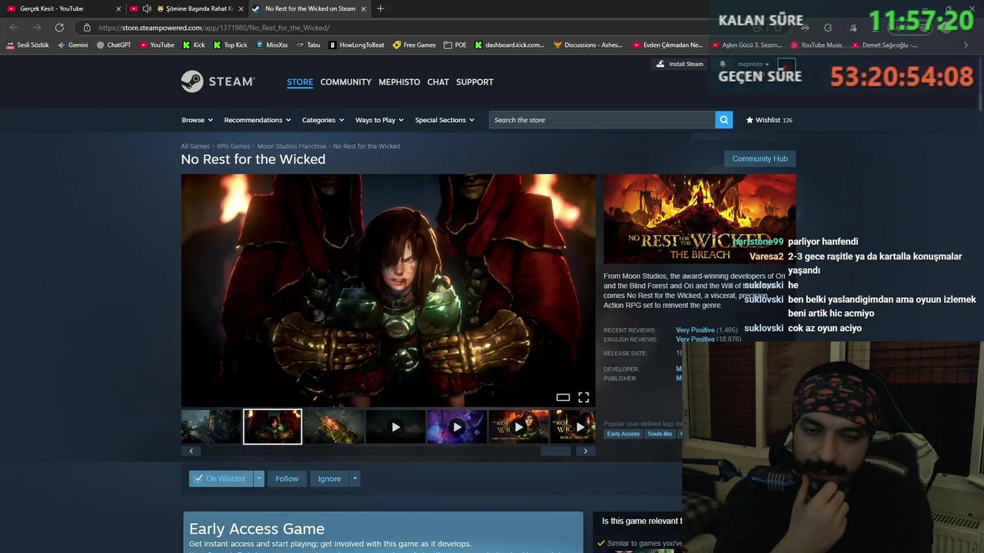Select the green glowing creature screenshot thumbnail
The height and width of the screenshot is (553, 984).
coord(334,426)
